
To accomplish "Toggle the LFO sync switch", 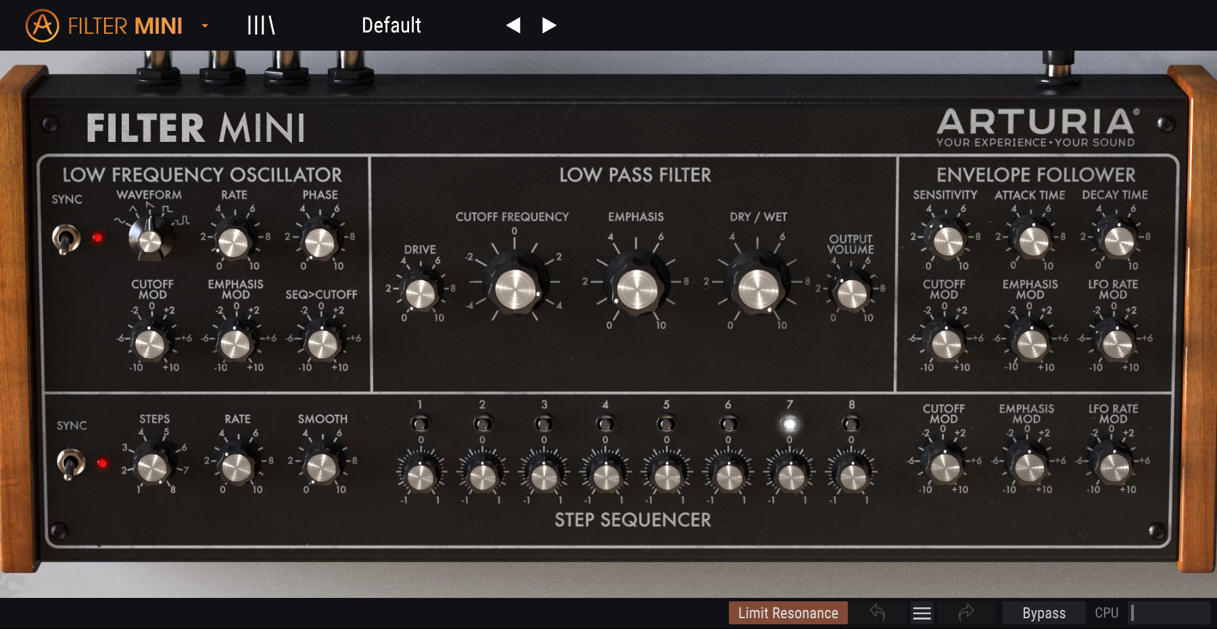I will pyautogui.click(x=66, y=238).
